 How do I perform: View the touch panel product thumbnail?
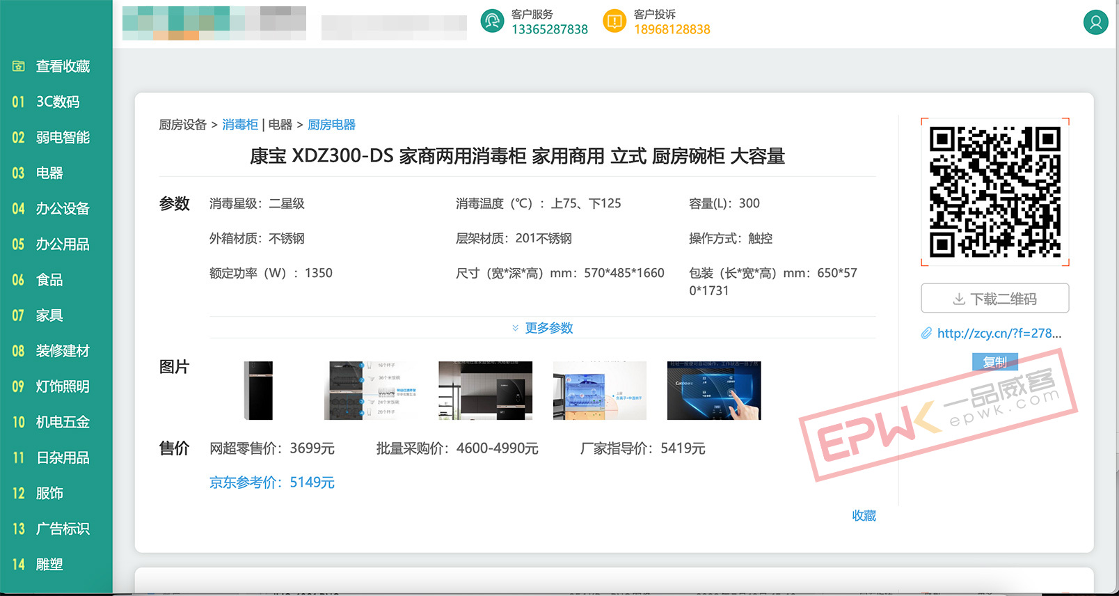[x=714, y=391]
